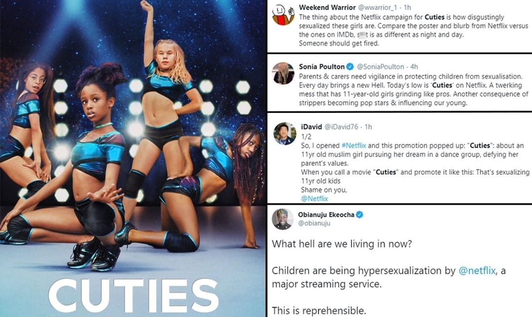Click iDavid's profile avatar
Viewport: 532px width, 317px height.
(285, 134)
